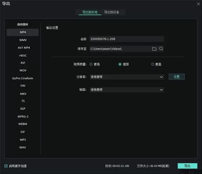Click the 输出设置 heading
This screenshot has height=174, width=202.
tap(52, 28)
